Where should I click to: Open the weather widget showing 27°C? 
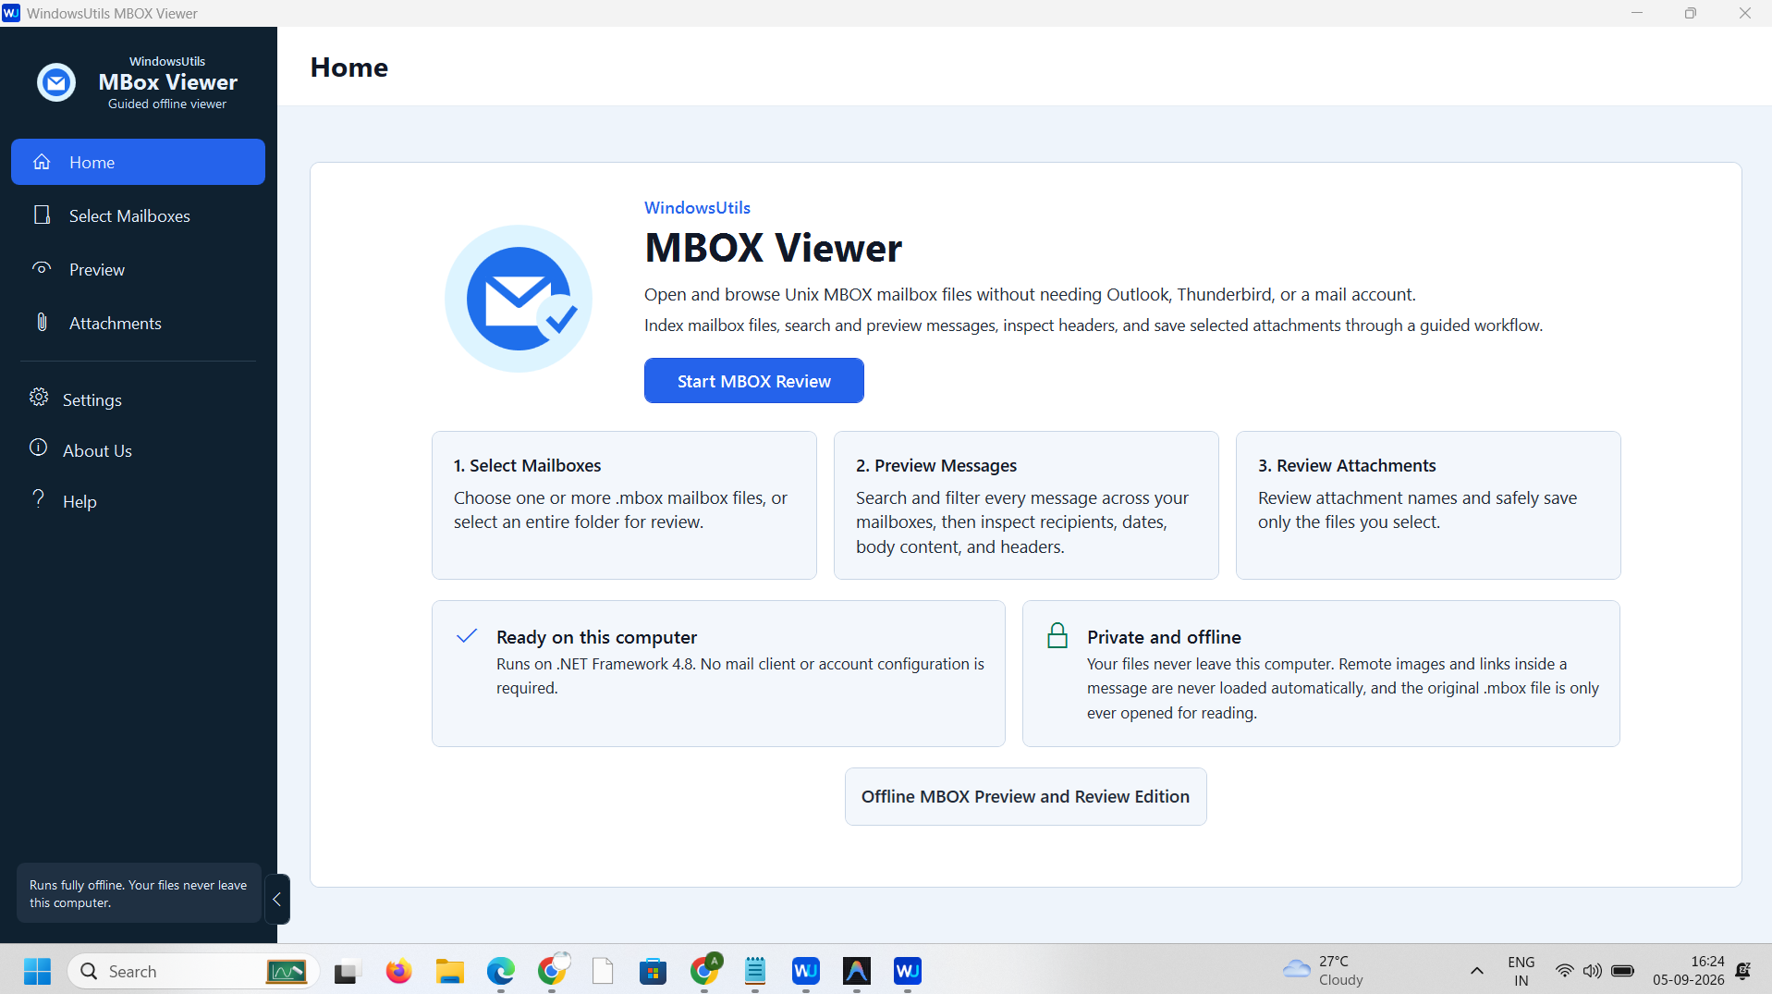click(1323, 971)
